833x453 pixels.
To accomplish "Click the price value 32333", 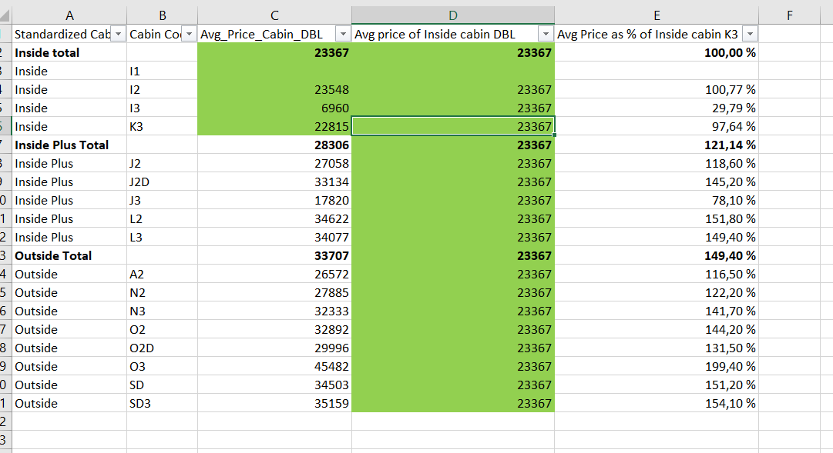I will point(331,311).
